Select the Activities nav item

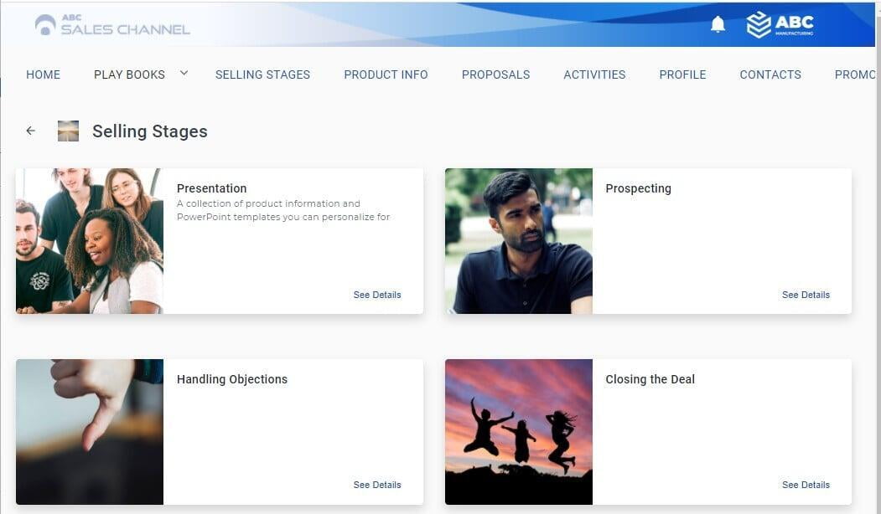[x=594, y=75]
